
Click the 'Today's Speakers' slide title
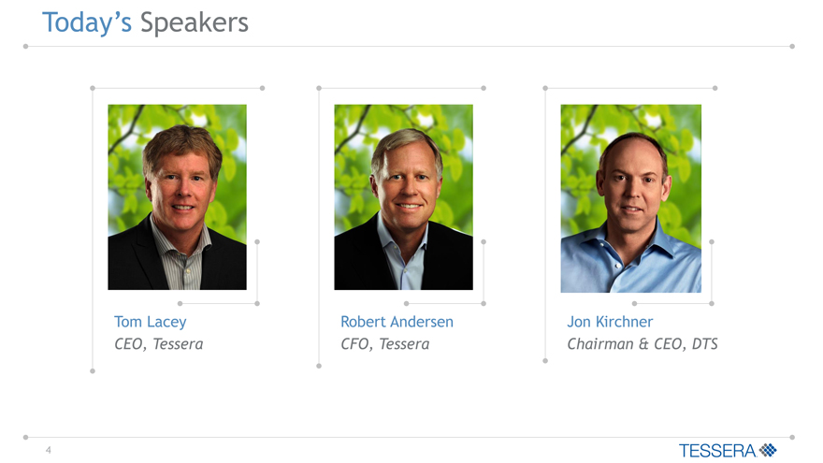145,22
